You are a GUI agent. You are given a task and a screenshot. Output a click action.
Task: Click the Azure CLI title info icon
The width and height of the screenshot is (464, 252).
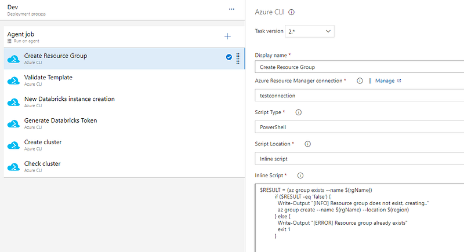pos(292,12)
